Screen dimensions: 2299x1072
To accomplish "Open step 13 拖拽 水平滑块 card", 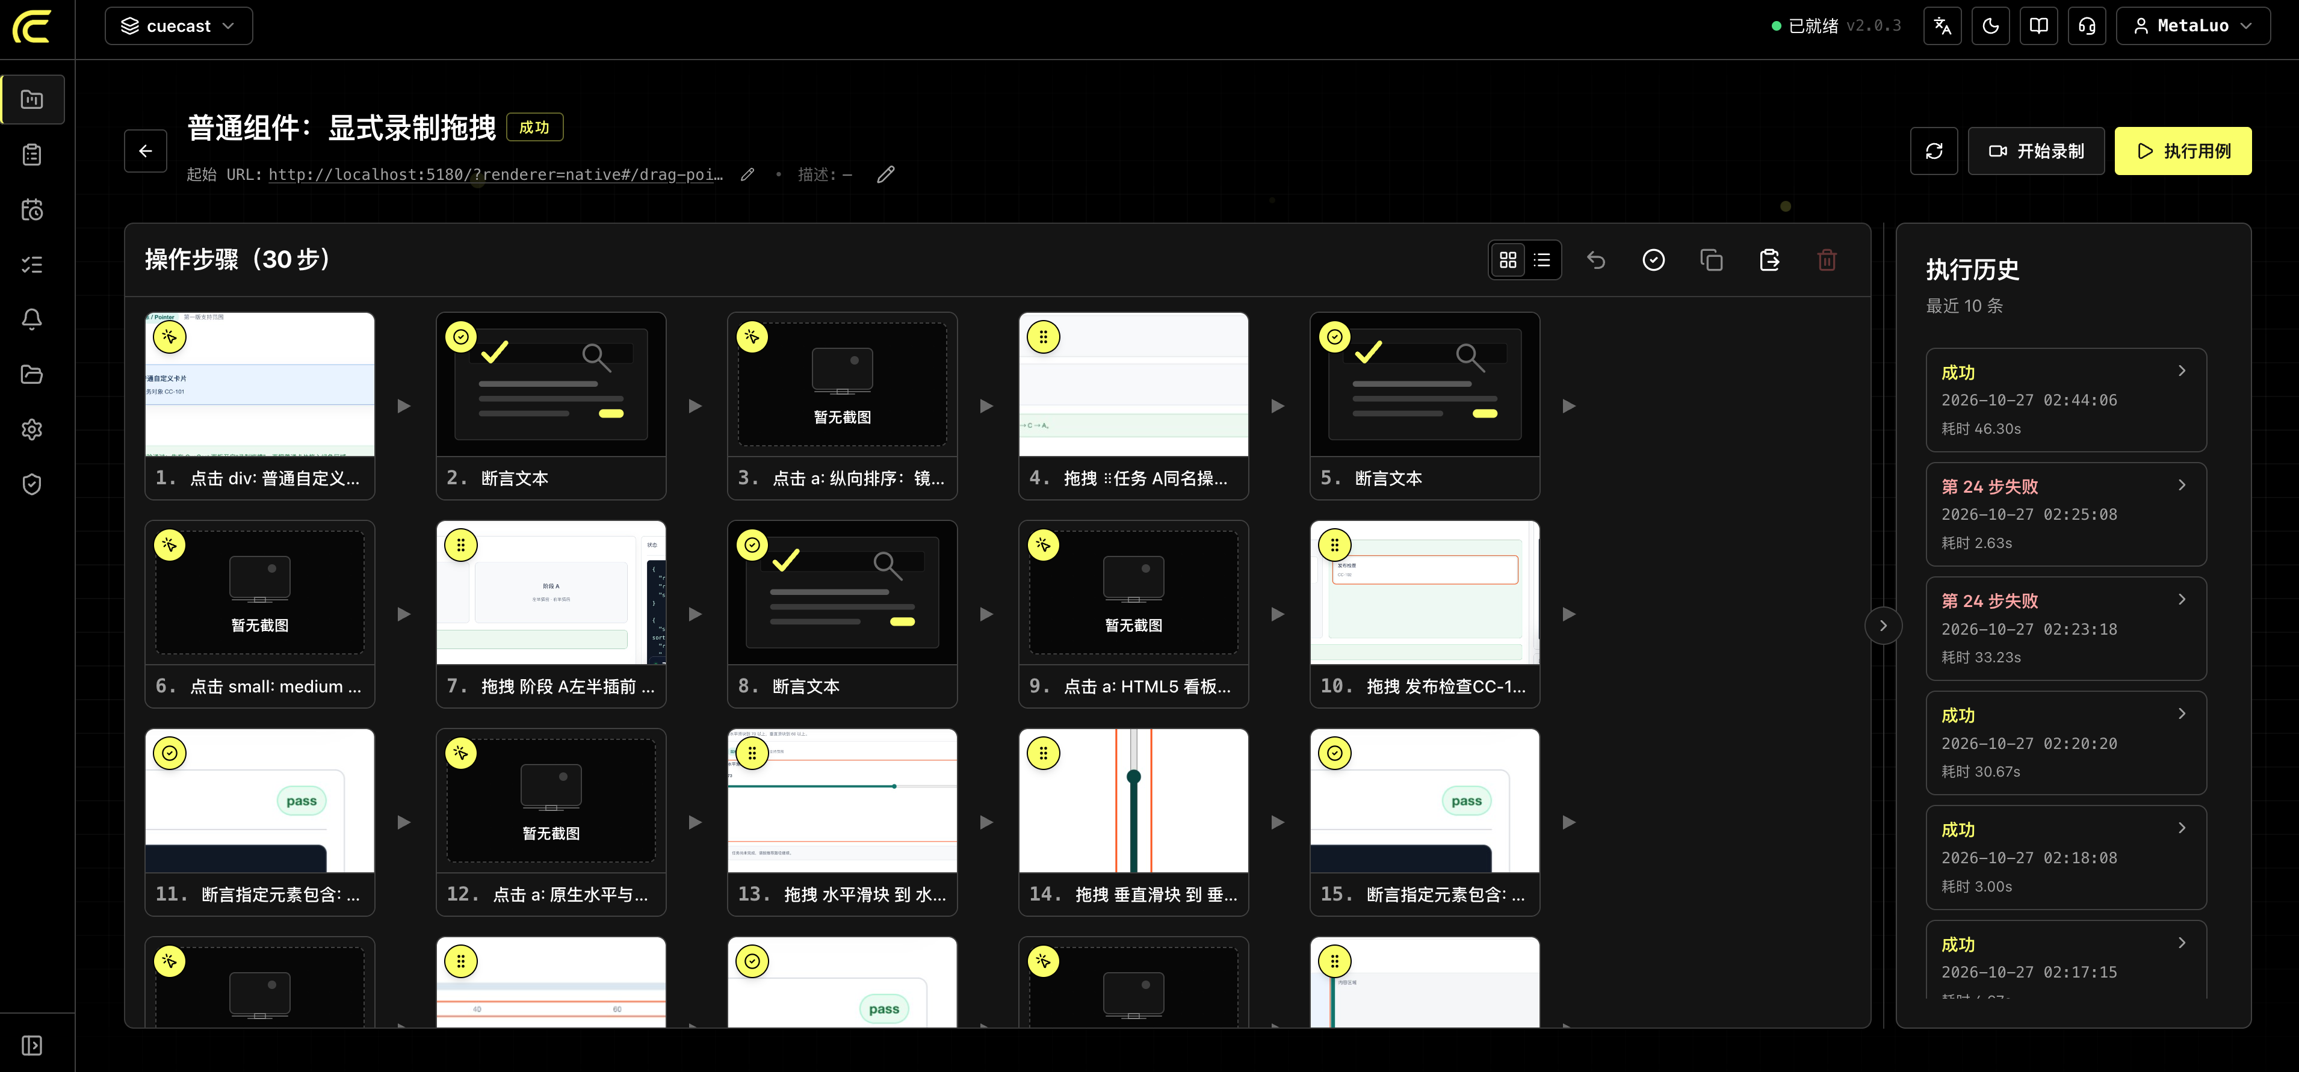I will [x=843, y=822].
